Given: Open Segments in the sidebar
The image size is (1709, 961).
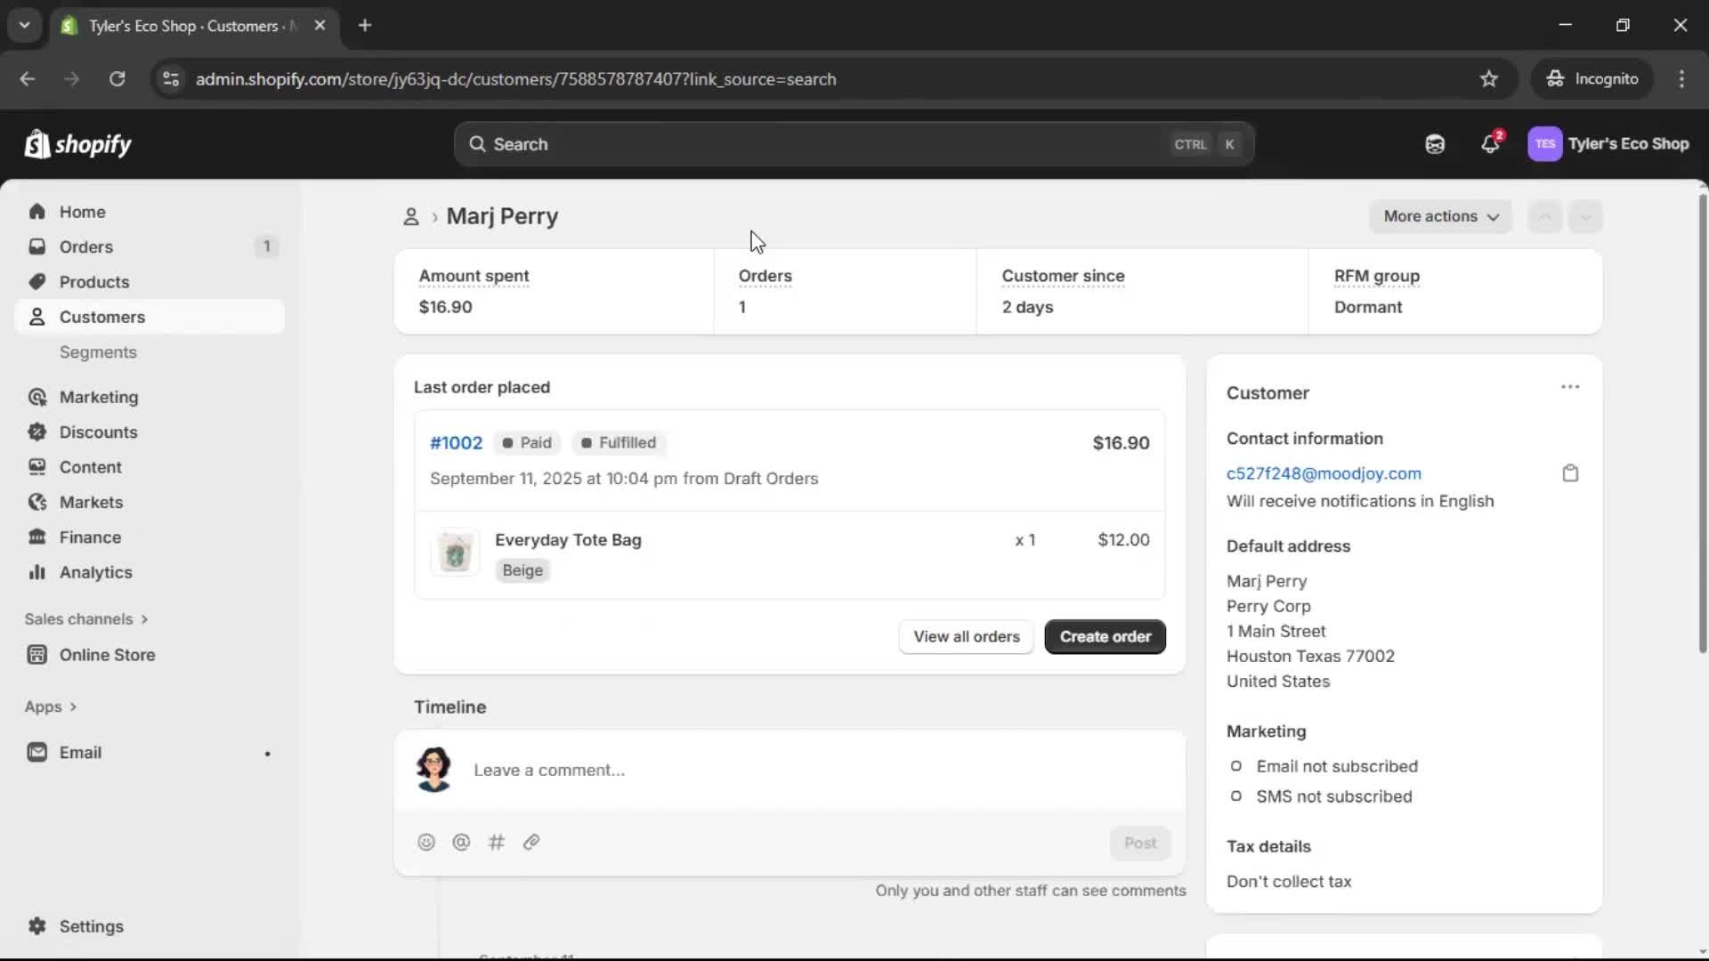Looking at the screenshot, I should tap(98, 352).
